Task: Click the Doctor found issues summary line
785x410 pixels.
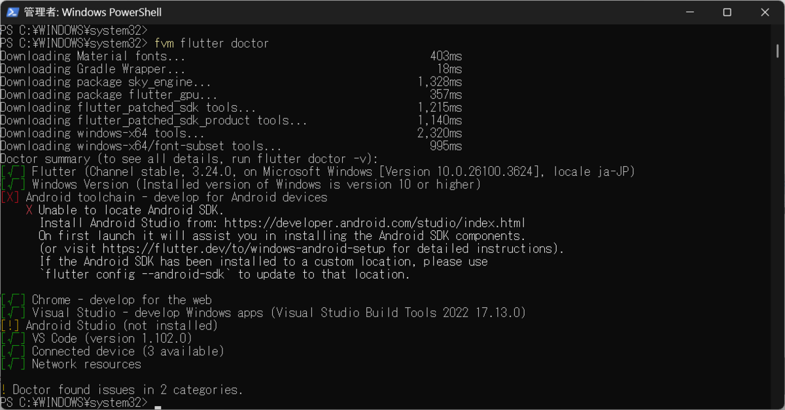Action: (121, 390)
